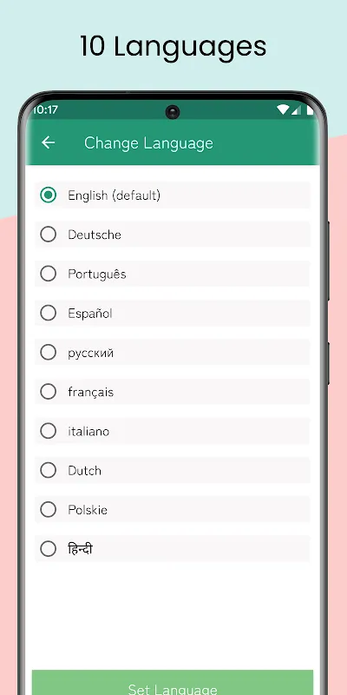Tap the Dutch language row label
This screenshot has height=695, width=347.
coord(84,470)
